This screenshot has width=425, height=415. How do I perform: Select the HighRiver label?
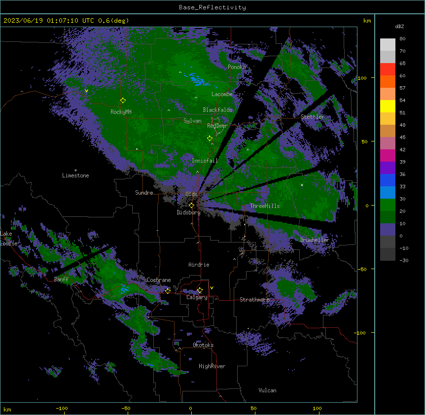pyautogui.click(x=212, y=366)
